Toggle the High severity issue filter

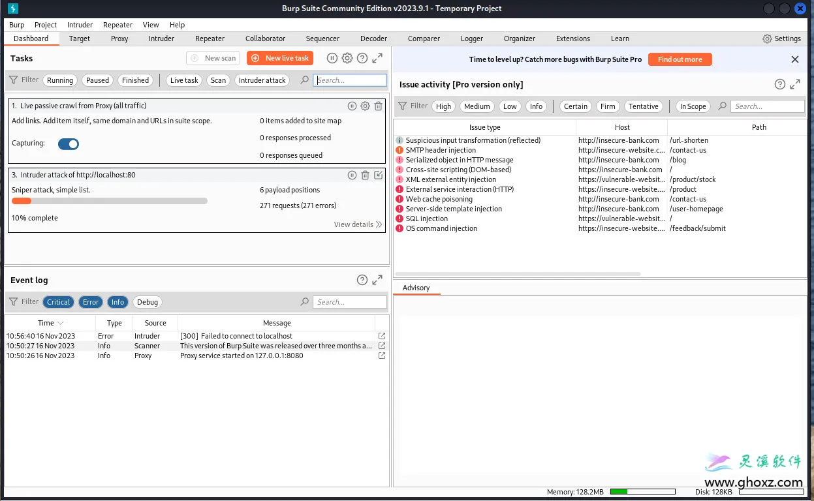(443, 106)
